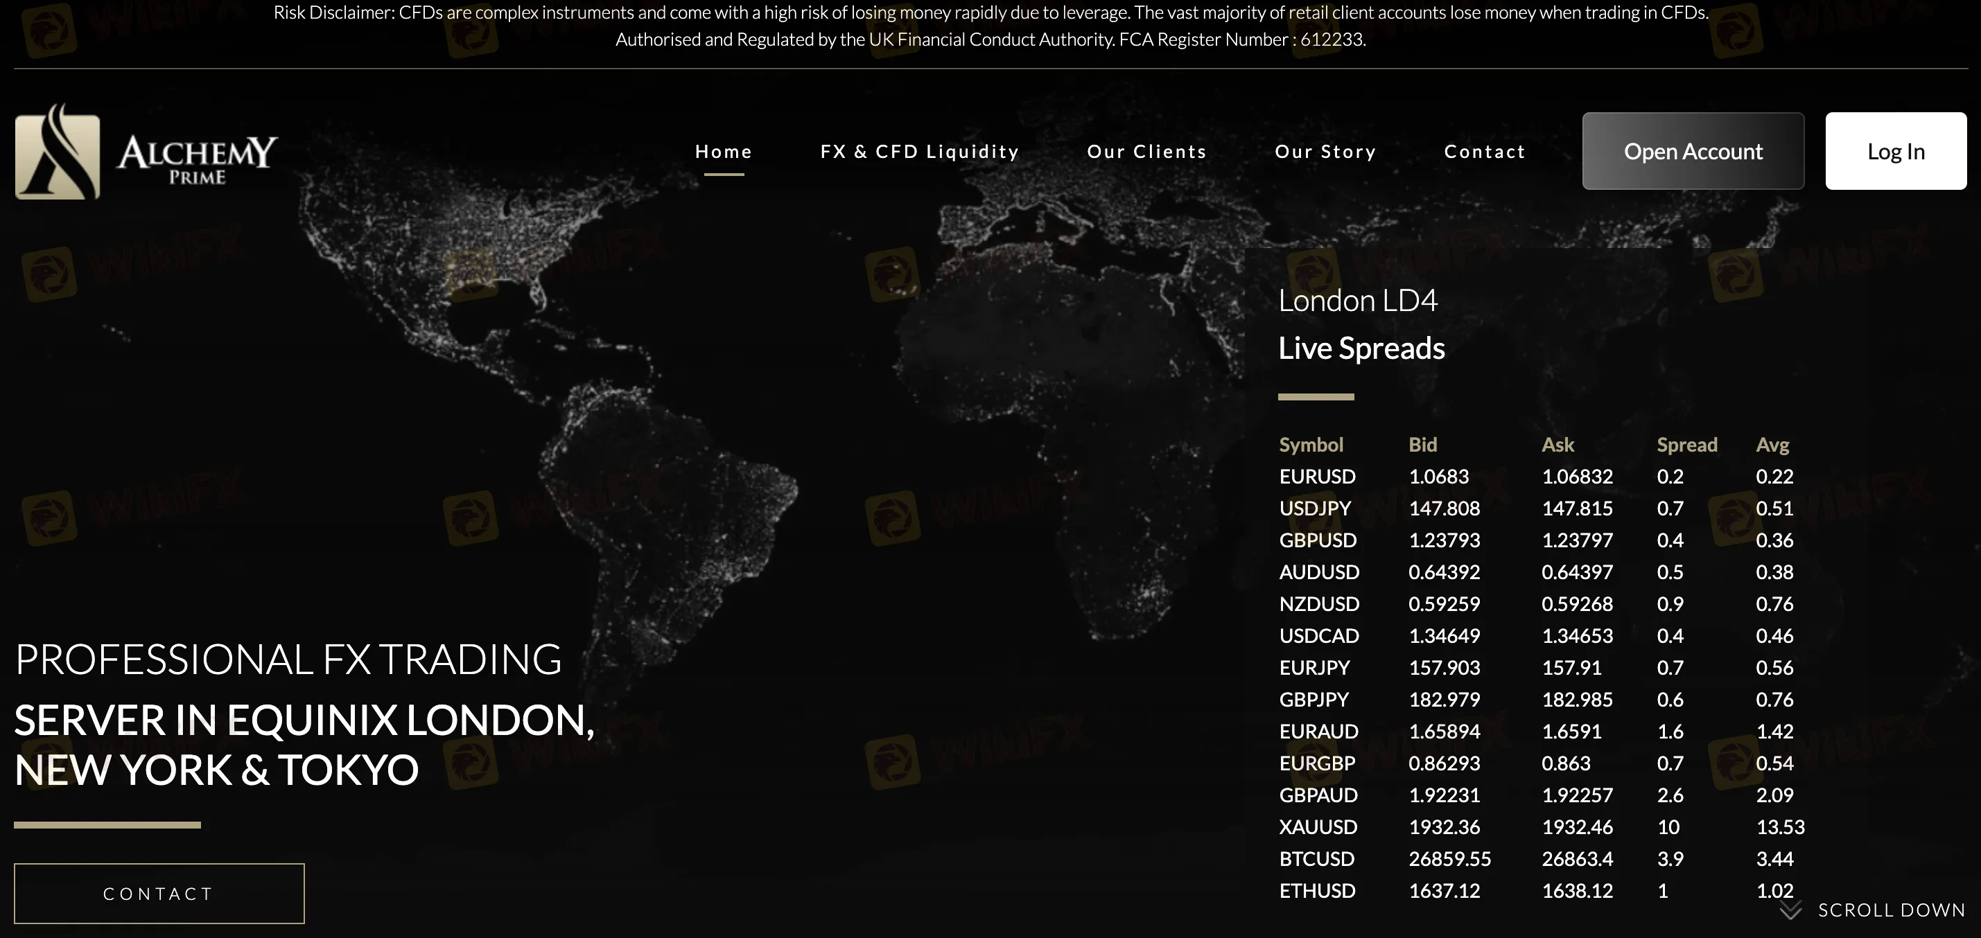Click the London LD4 heading

point(1358,300)
